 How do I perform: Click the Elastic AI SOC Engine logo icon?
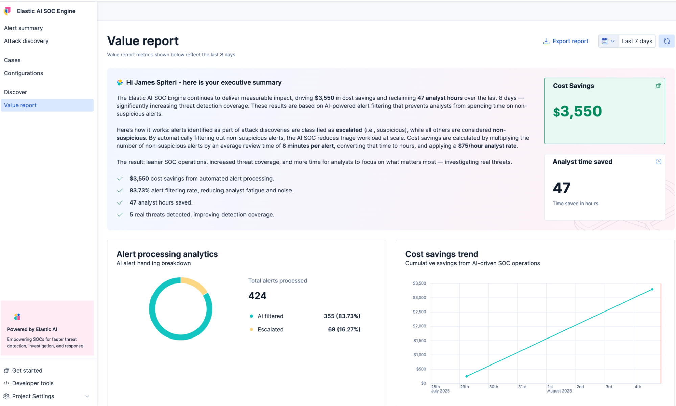pos(7,11)
